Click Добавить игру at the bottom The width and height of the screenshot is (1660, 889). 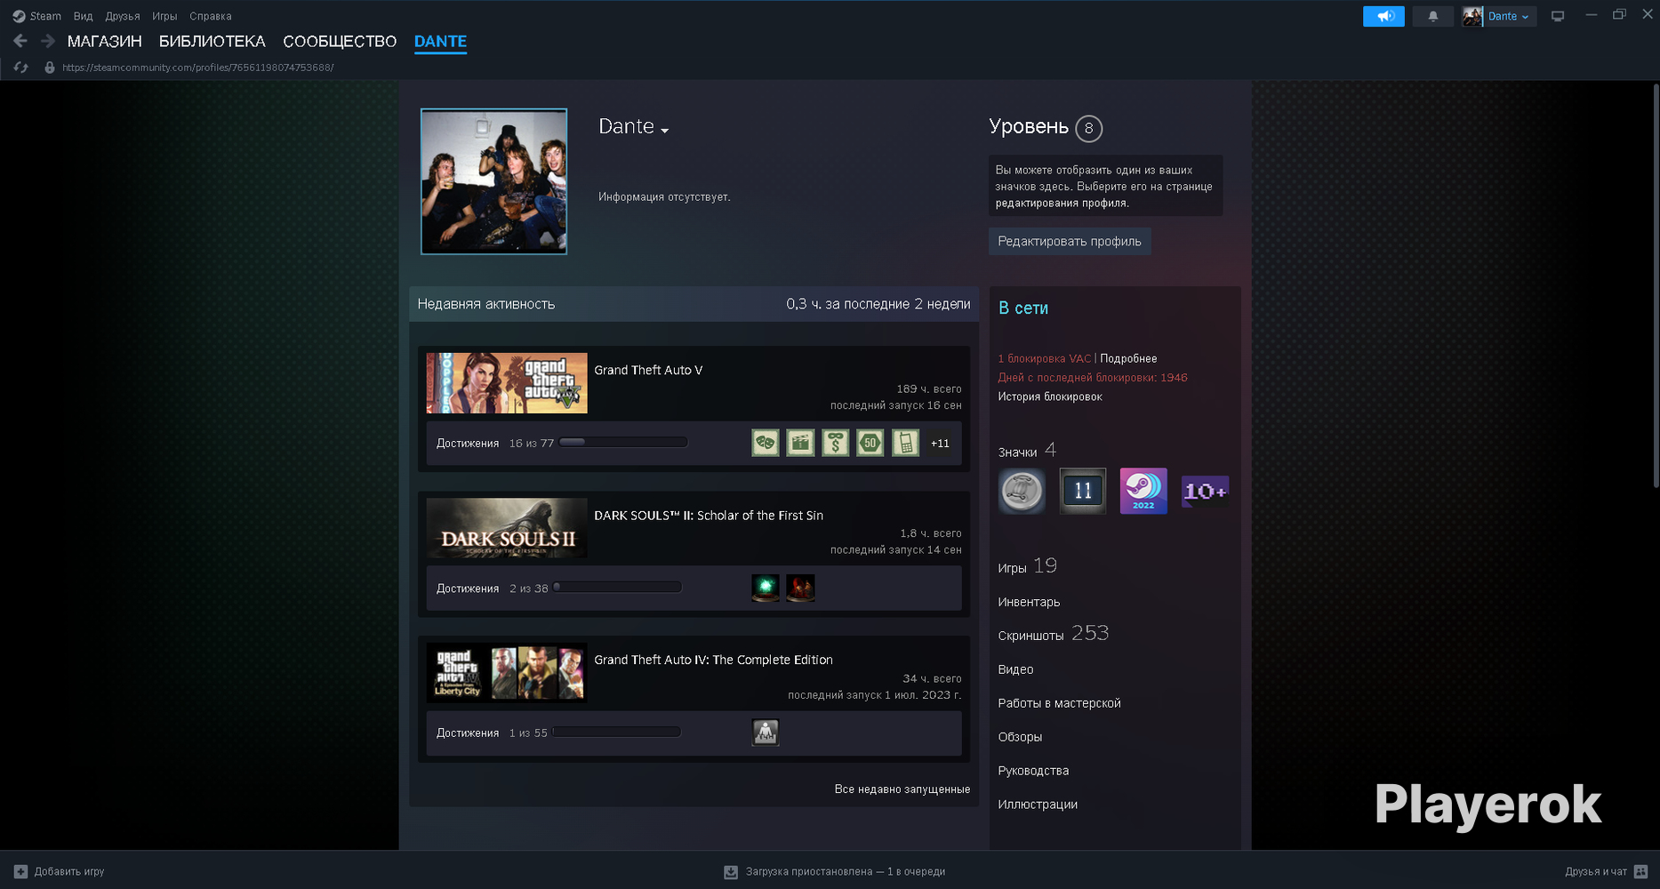(x=60, y=872)
